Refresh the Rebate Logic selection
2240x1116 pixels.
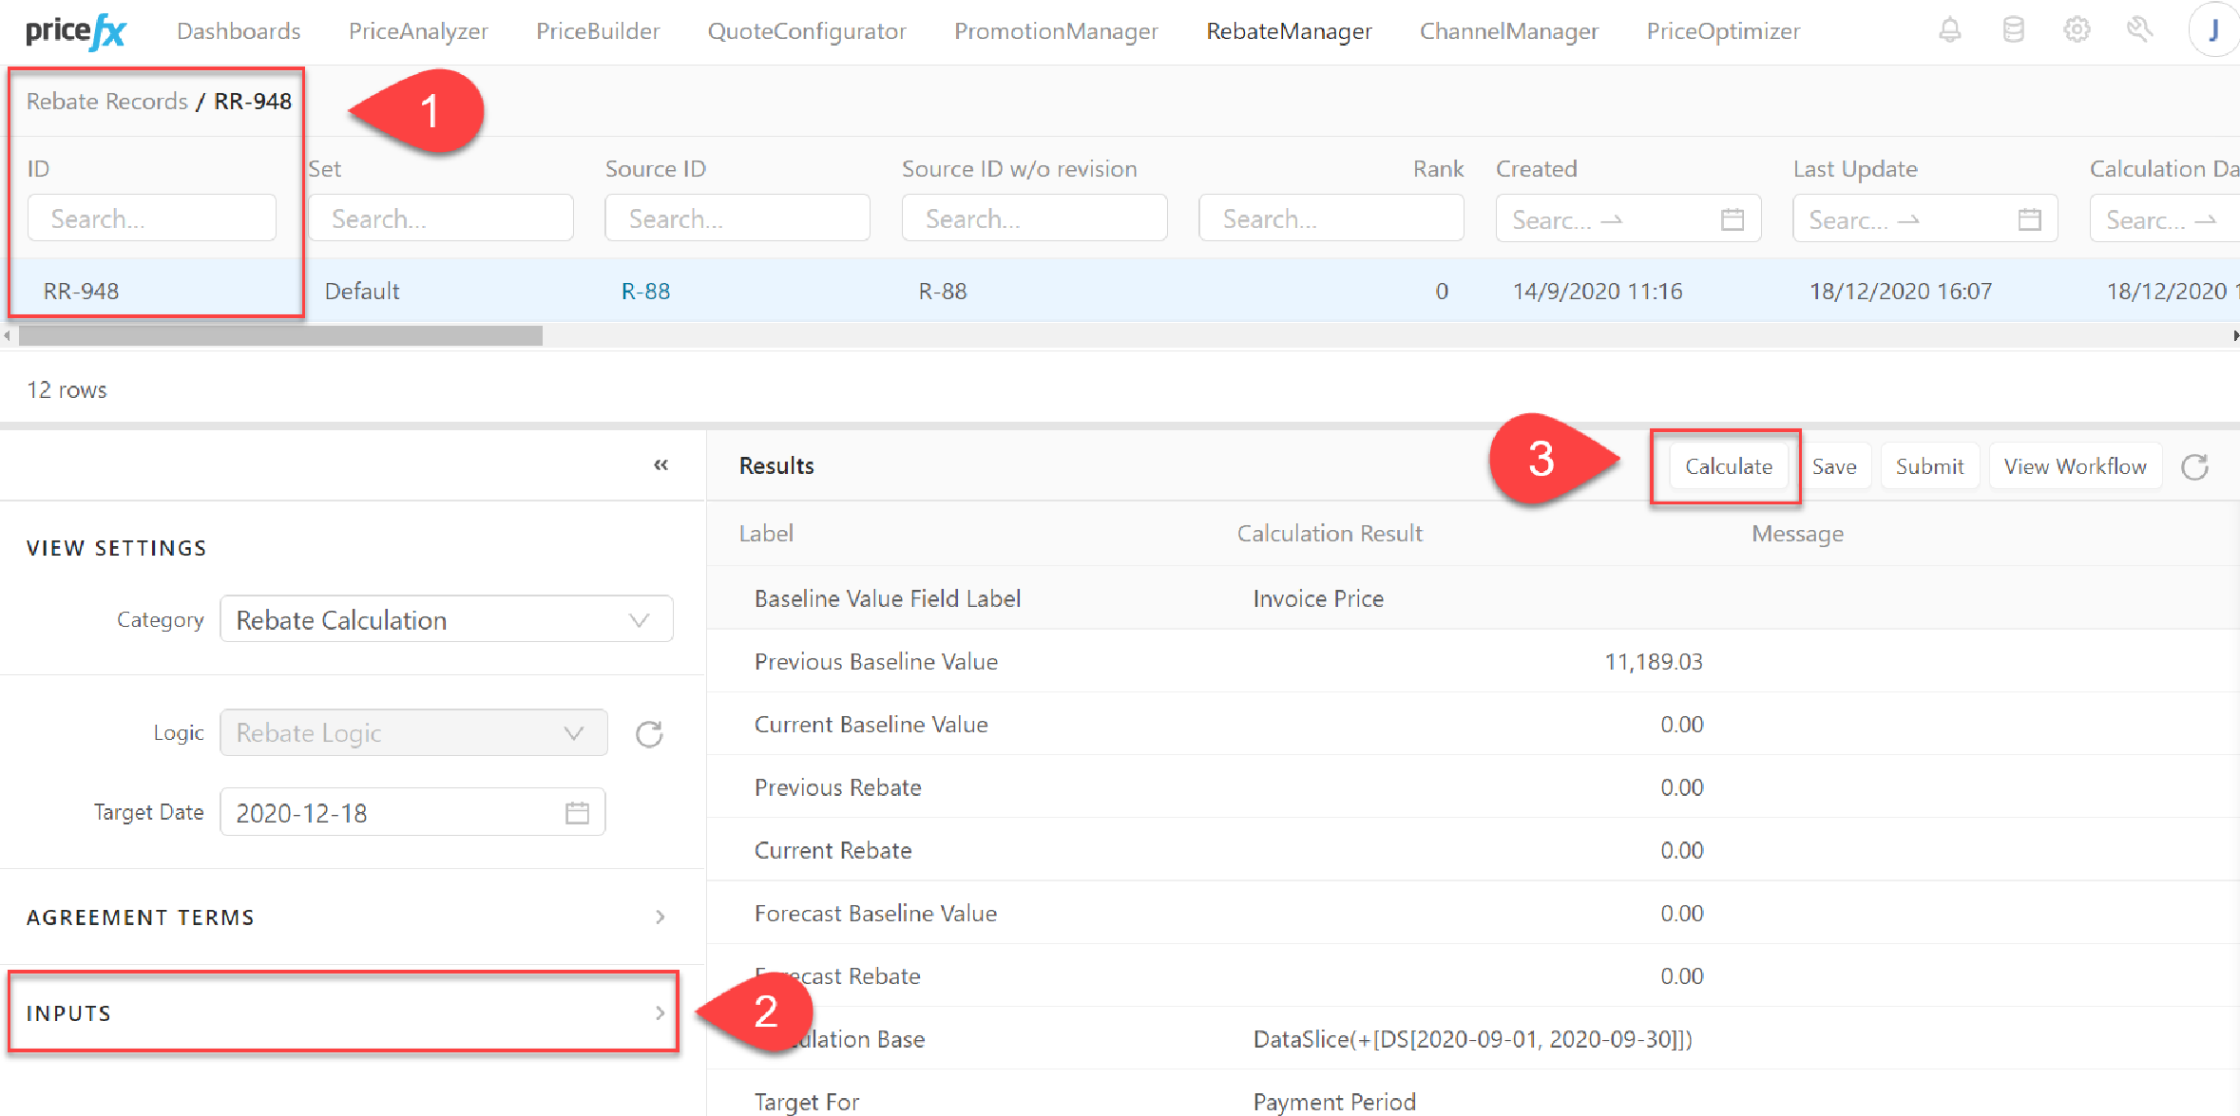pos(649,732)
